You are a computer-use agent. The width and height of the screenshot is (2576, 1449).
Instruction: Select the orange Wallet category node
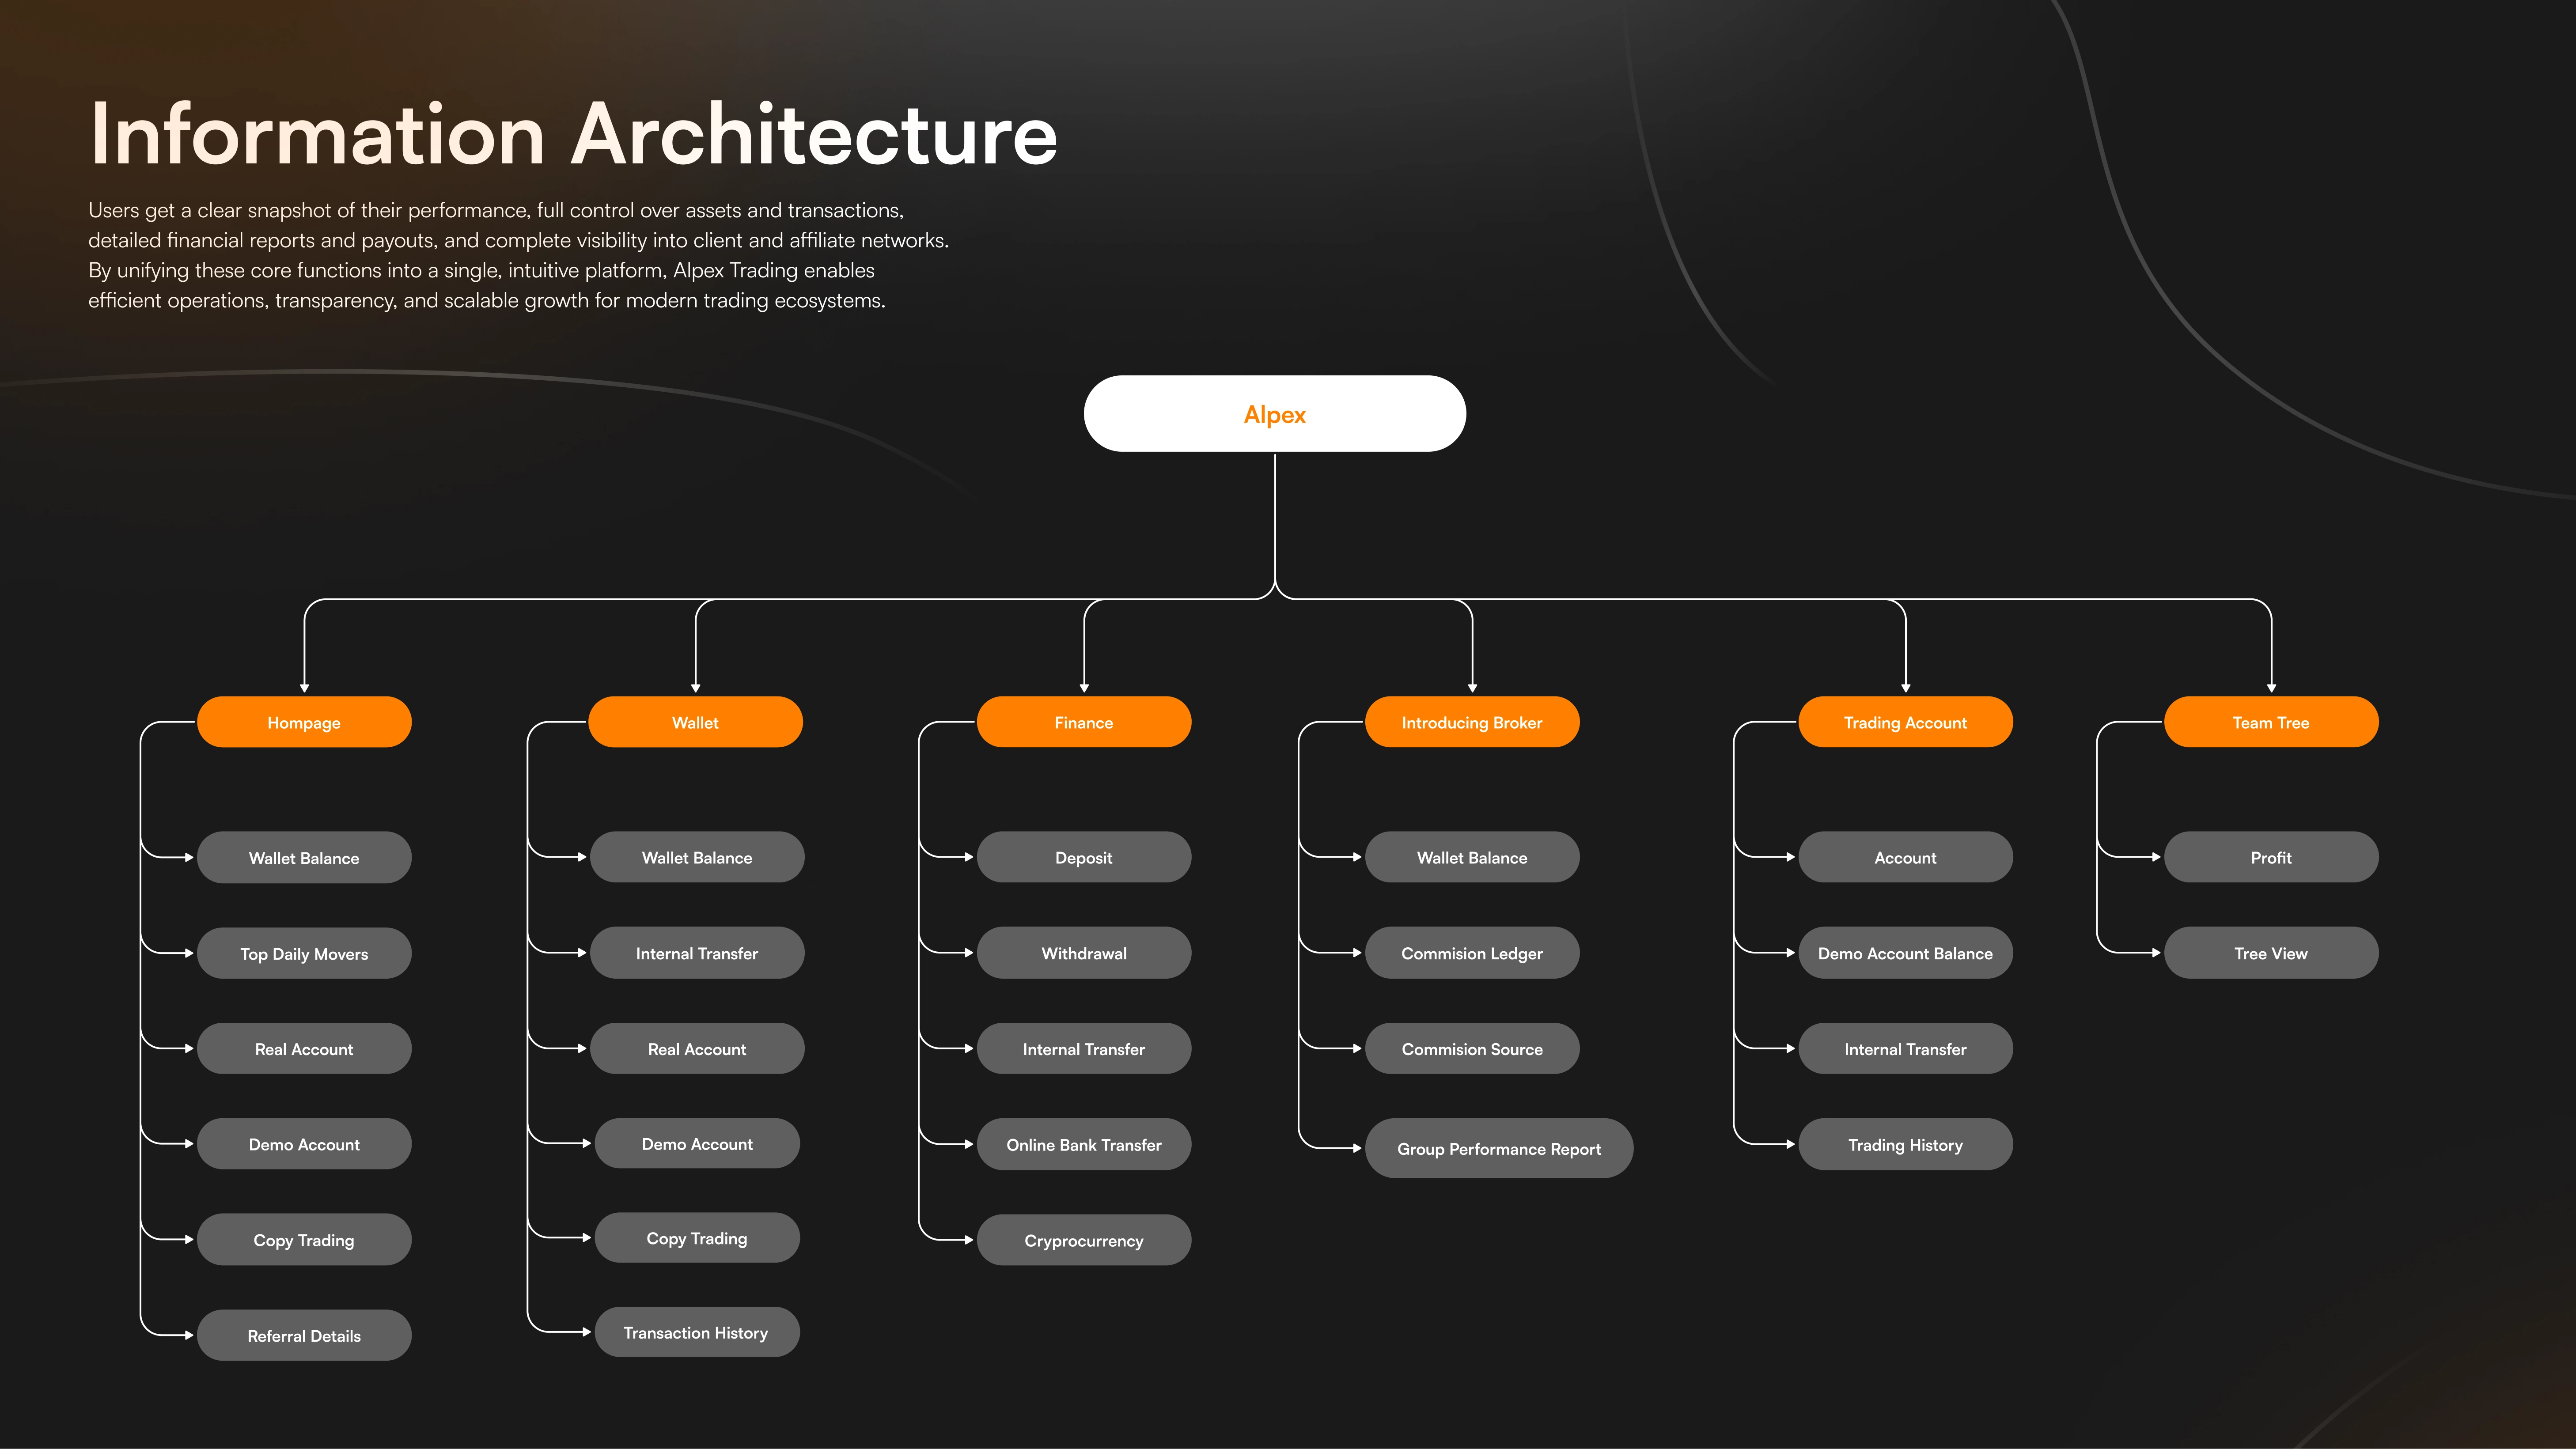pyautogui.click(x=695, y=722)
